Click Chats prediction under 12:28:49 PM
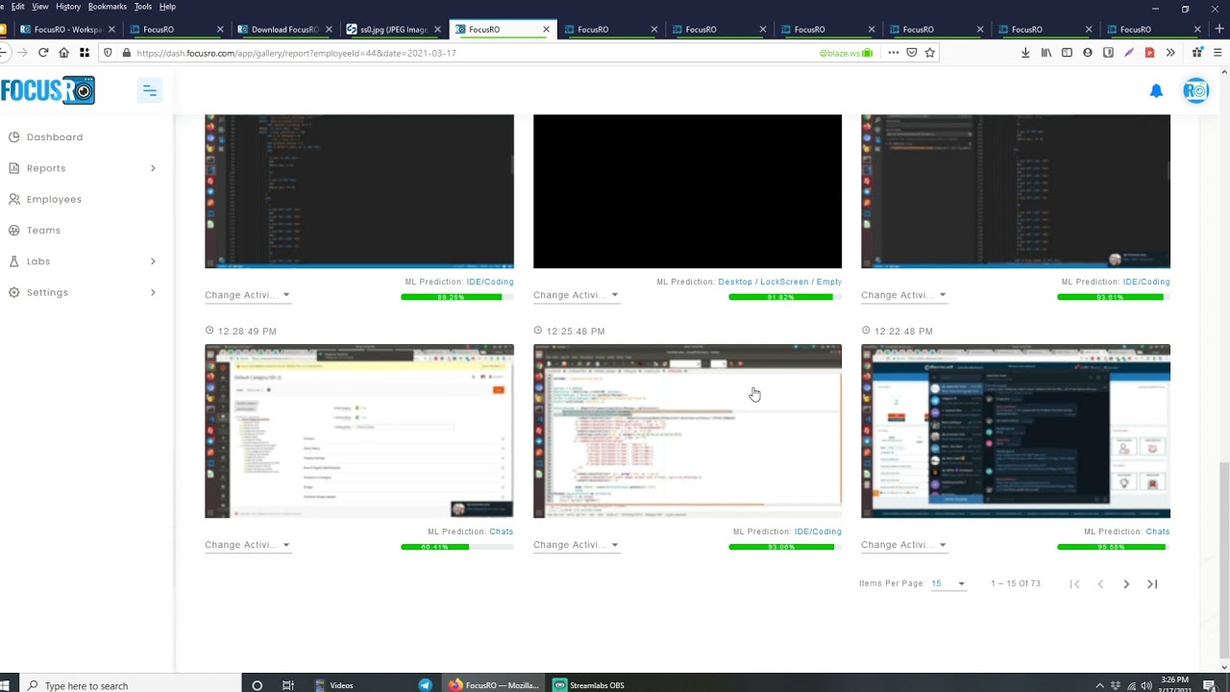The width and height of the screenshot is (1230, 692). pyautogui.click(x=501, y=531)
